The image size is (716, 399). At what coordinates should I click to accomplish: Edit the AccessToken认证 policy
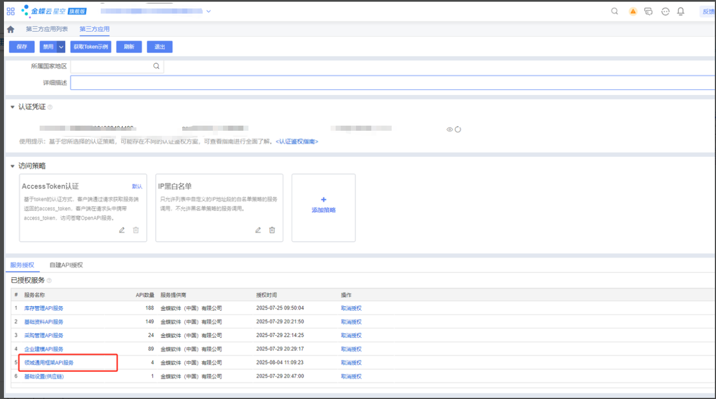pos(122,230)
